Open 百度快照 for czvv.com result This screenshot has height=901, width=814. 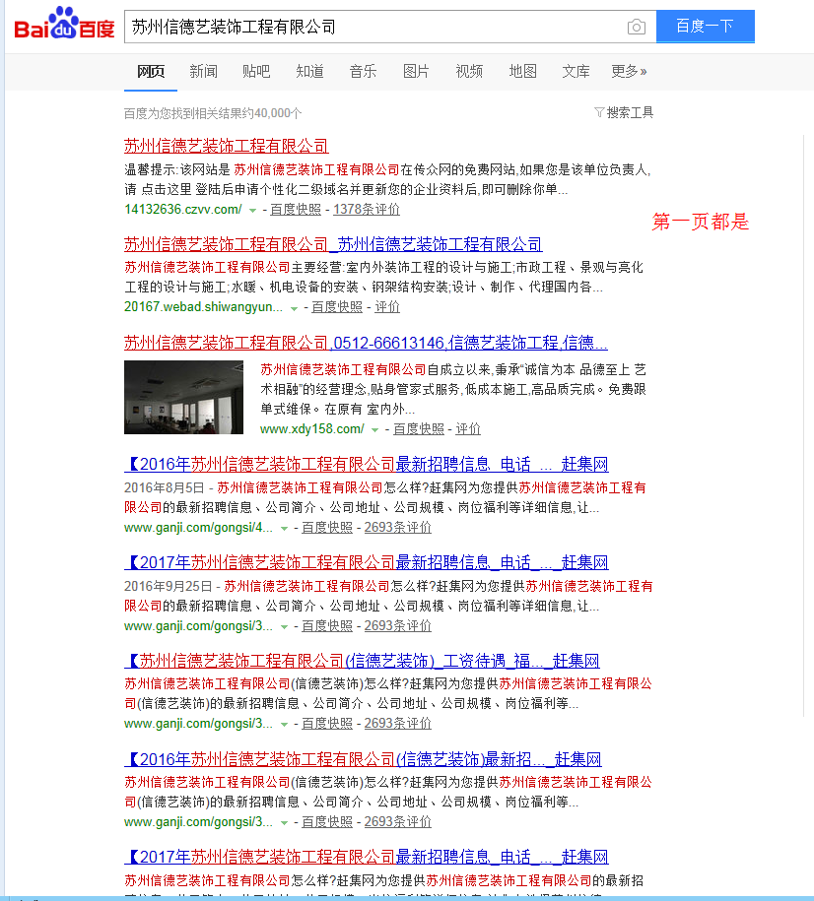pos(296,209)
